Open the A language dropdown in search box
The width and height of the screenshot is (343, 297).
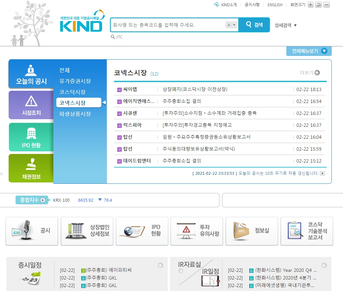point(231,25)
